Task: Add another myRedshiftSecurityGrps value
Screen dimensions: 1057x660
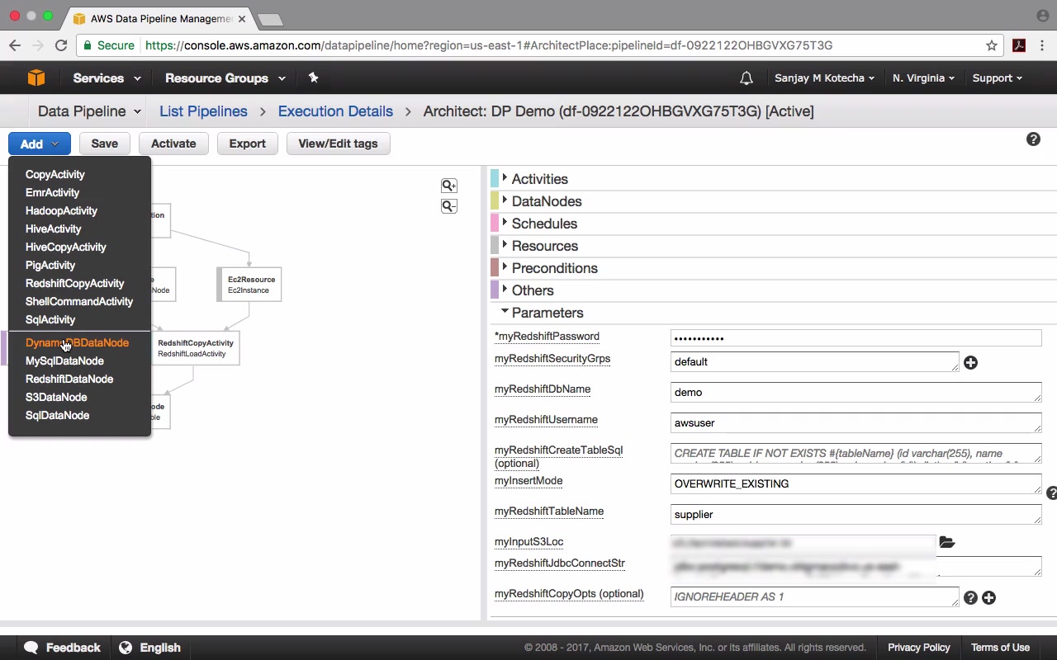Action: (x=971, y=363)
